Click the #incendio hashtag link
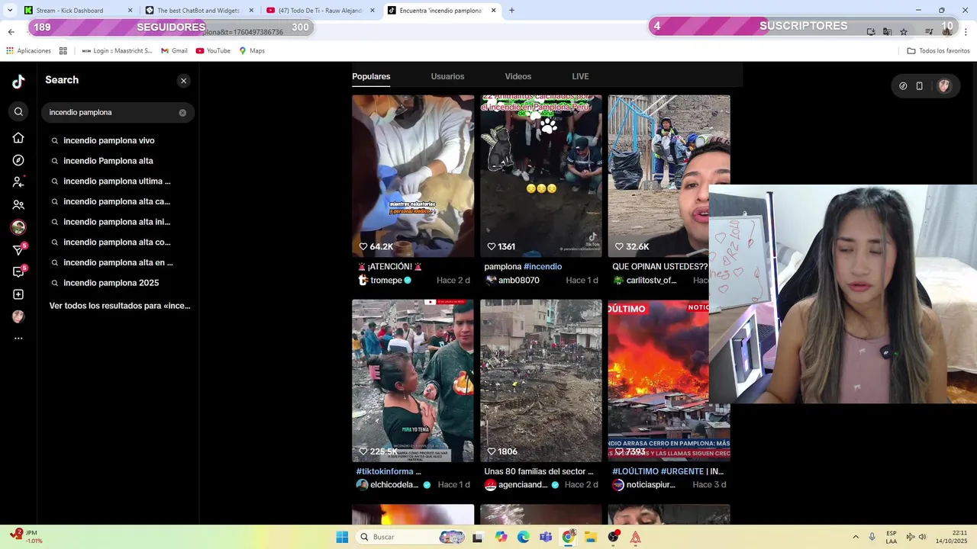The image size is (977, 549). (x=543, y=267)
